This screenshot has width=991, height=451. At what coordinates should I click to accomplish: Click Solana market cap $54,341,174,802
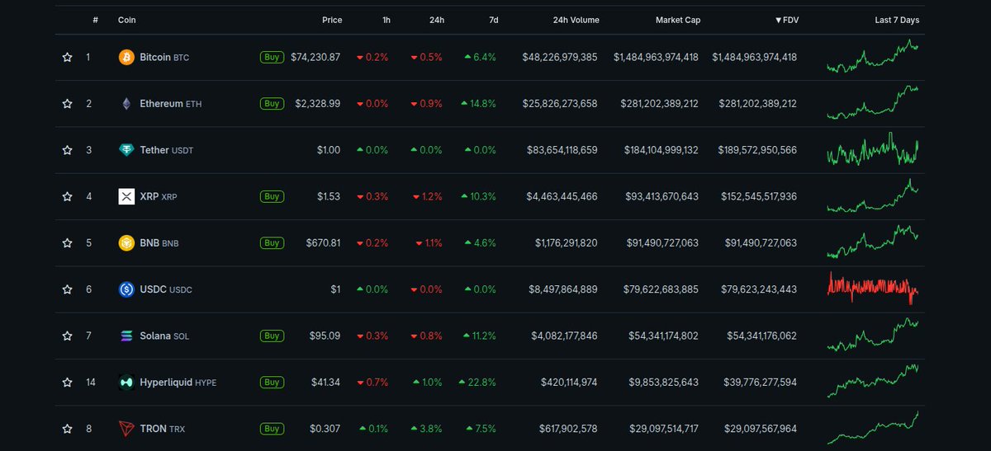point(659,336)
